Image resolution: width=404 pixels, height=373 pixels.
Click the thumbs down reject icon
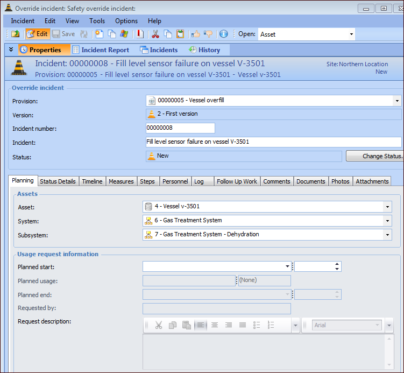[208, 34]
